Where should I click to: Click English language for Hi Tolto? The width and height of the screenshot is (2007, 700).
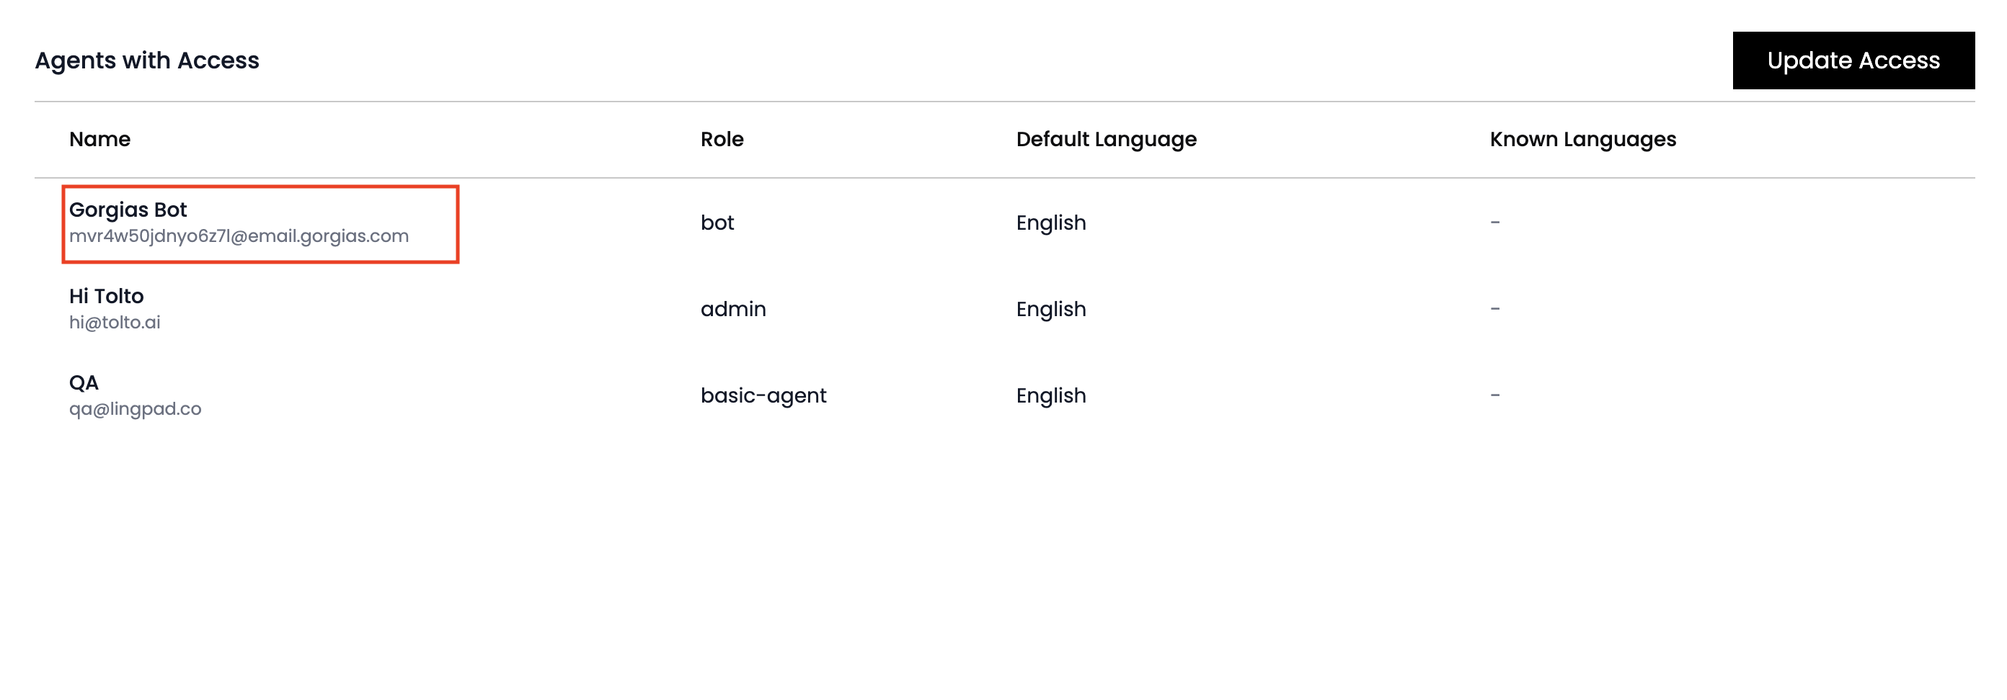coord(1050,309)
